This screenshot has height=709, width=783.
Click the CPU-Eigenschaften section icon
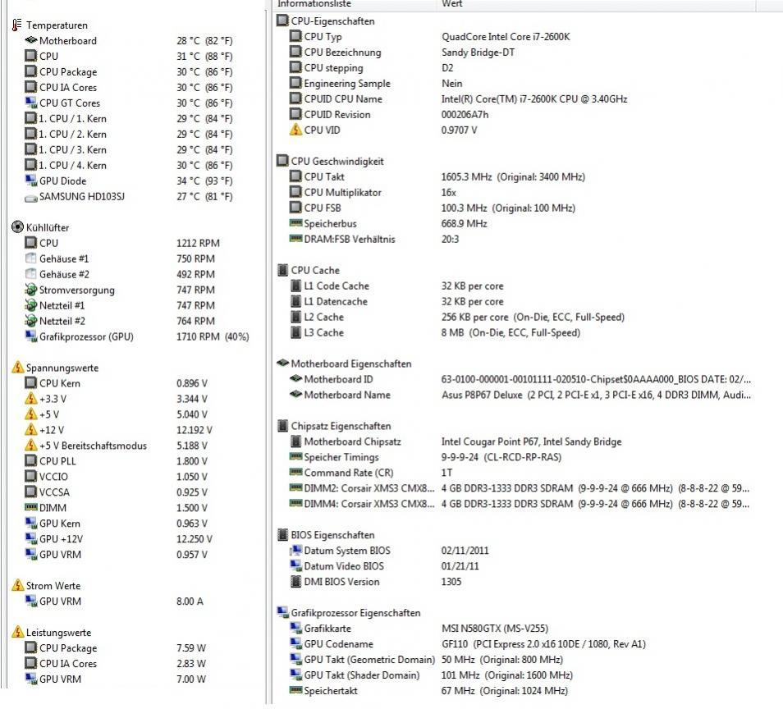(282, 21)
